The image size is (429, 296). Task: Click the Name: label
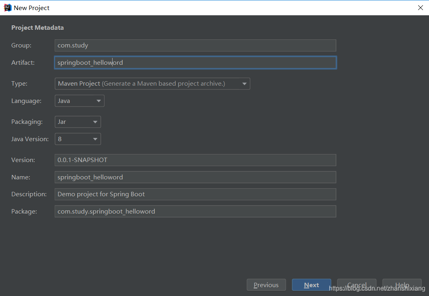point(21,177)
